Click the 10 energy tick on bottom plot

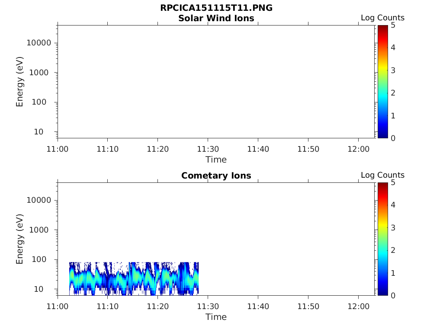39,289
